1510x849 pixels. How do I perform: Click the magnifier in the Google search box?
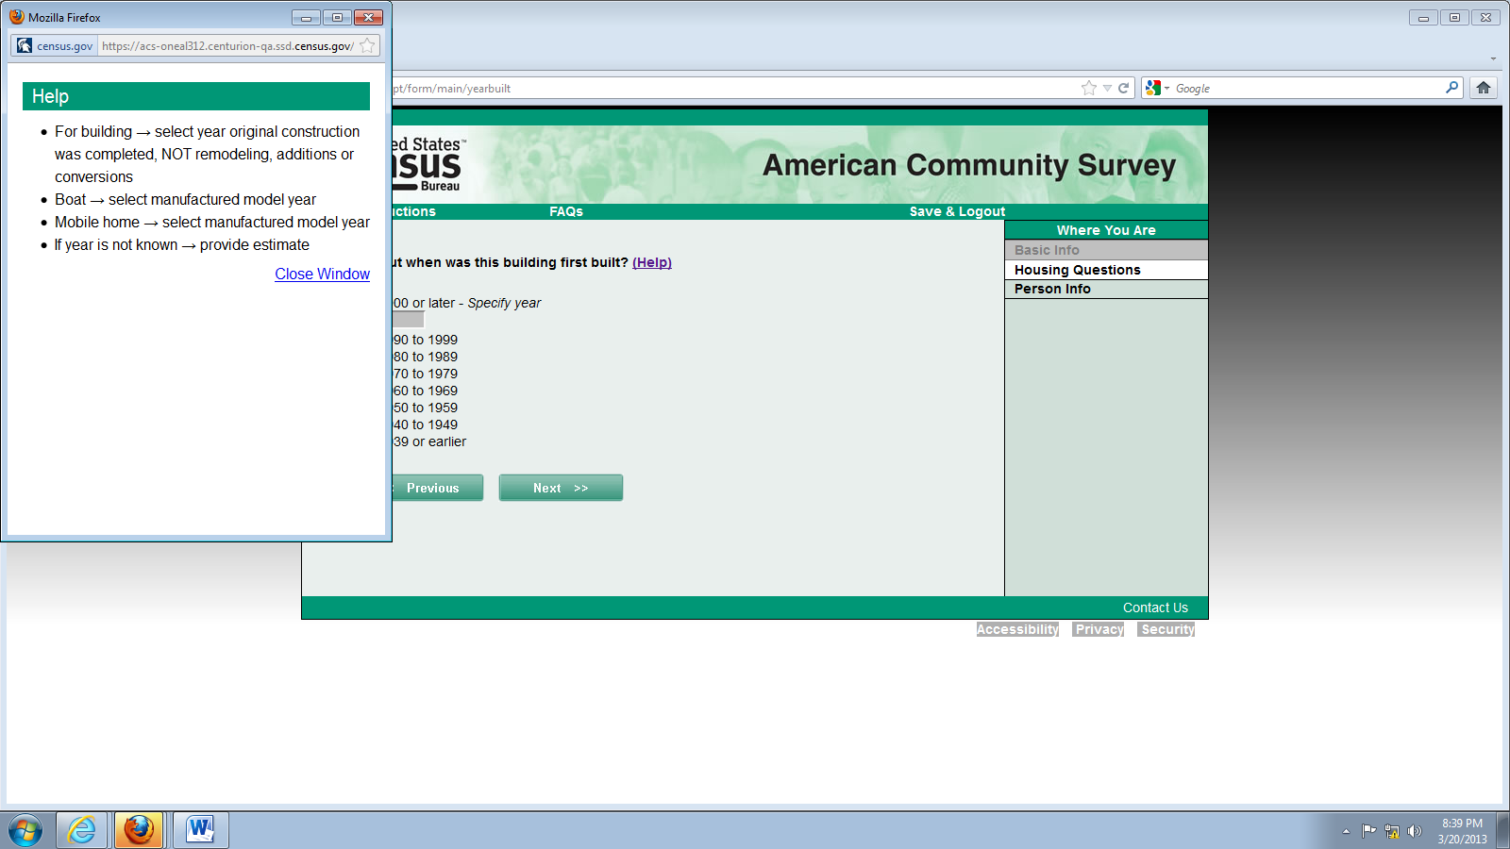1451,88
